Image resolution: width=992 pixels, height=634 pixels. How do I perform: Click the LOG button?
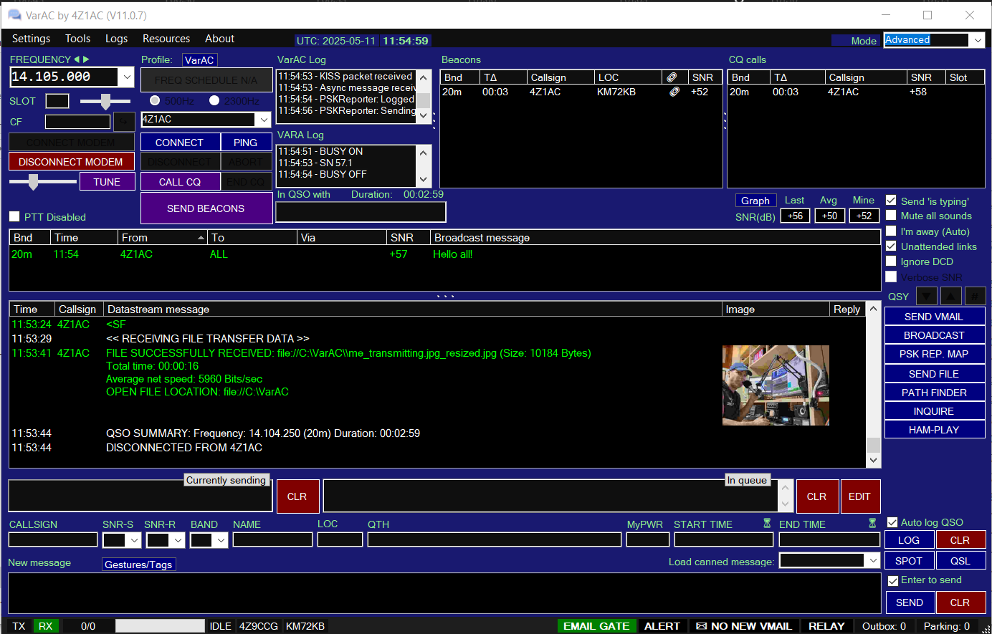(909, 540)
